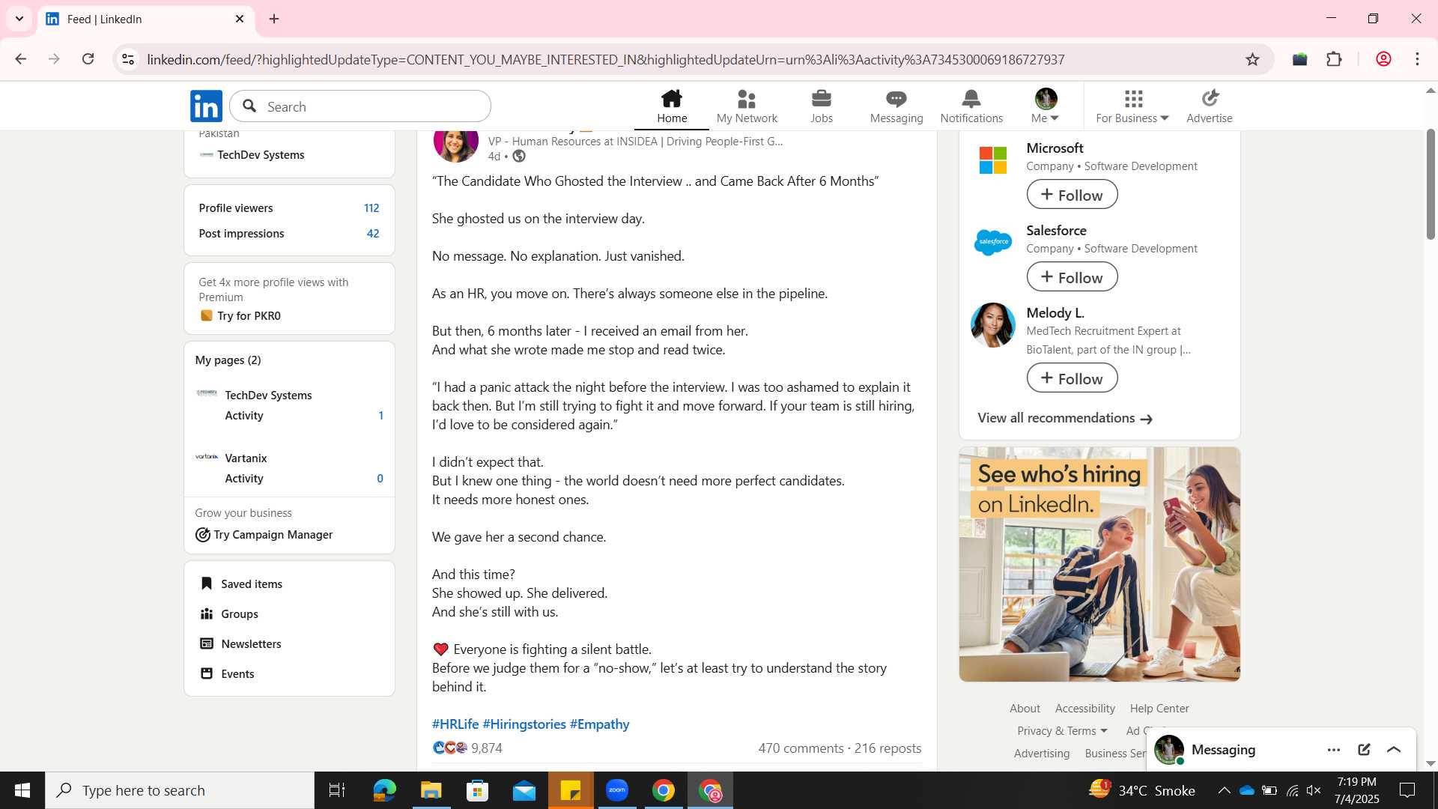Click the #Hiringstories hashtag
Screen dimensions: 1438x809
pyautogui.click(x=524, y=724)
